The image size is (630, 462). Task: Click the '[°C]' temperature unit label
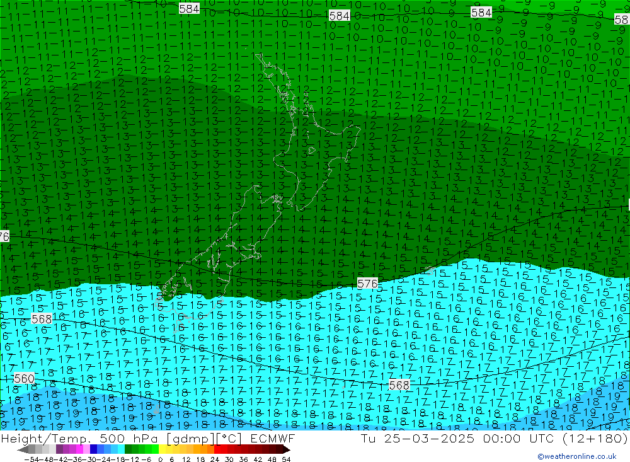[x=229, y=438]
